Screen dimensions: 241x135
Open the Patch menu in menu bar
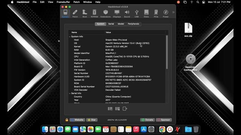[76, 2]
